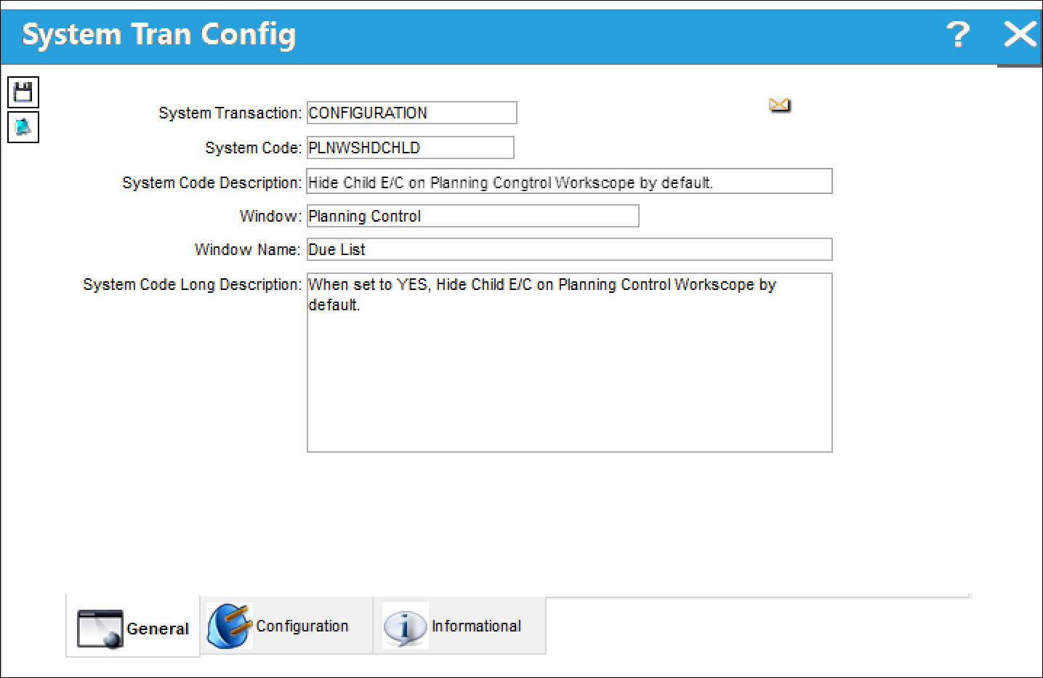Click the "Window:" label

tap(270, 217)
